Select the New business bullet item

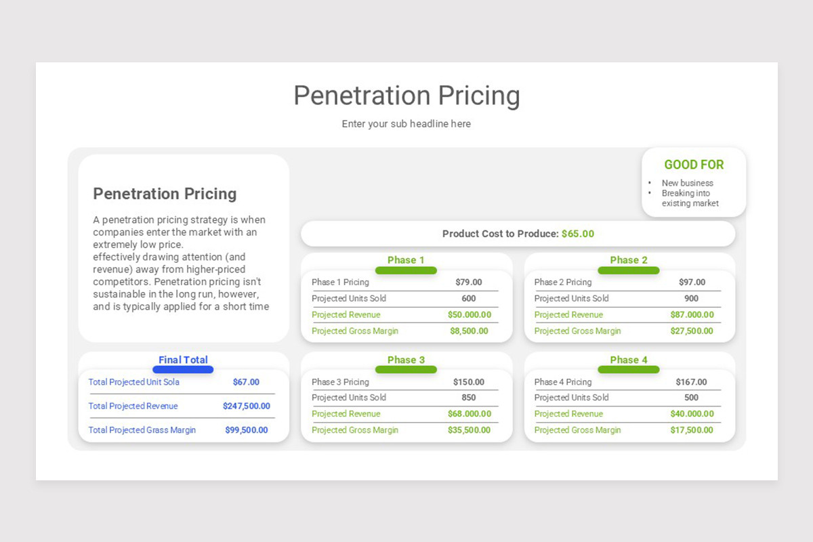point(687,183)
